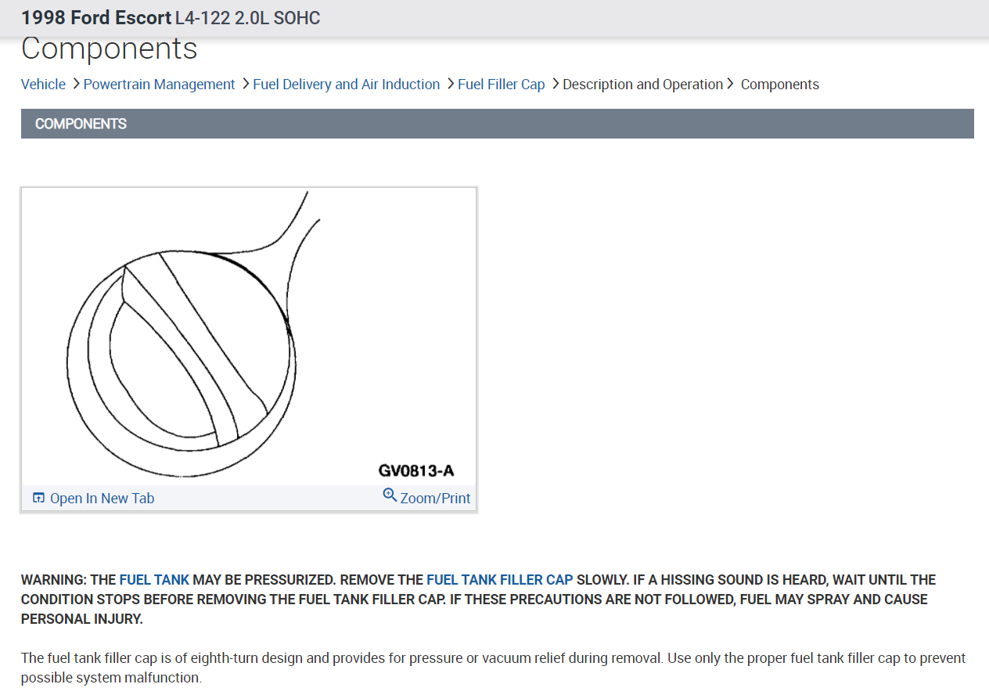The height and width of the screenshot is (695, 989).
Task: Select Description and Operation breadcrumb
Action: [x=642, y=85]
